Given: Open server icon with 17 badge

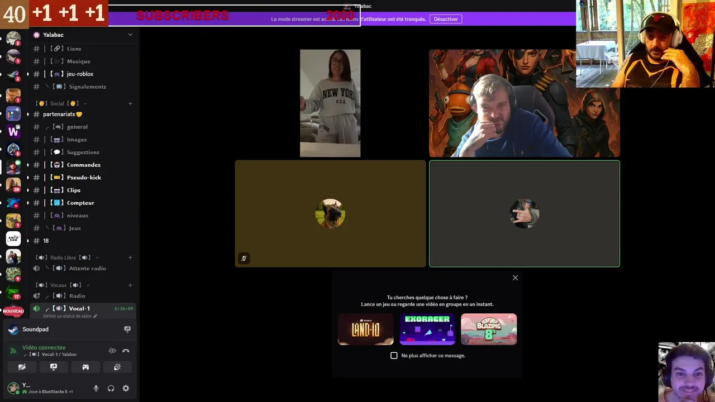Looking at the screenshot, I should (x=13, y=292).
